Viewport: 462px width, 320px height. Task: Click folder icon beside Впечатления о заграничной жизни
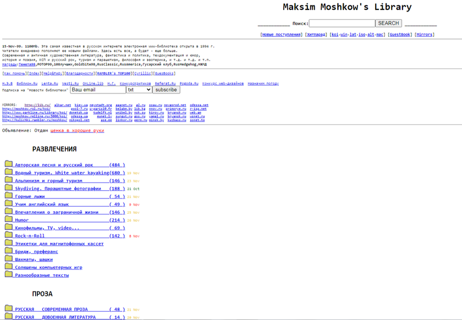(x=9, y=211)
